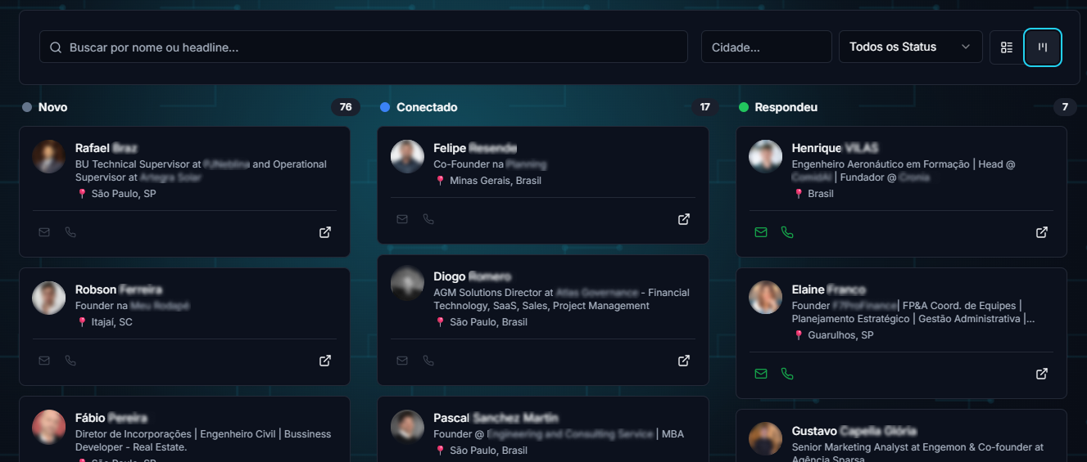Click Felipe's name on his card
1087x462 pixels.
pyautogui.click(x=475, y=148)
